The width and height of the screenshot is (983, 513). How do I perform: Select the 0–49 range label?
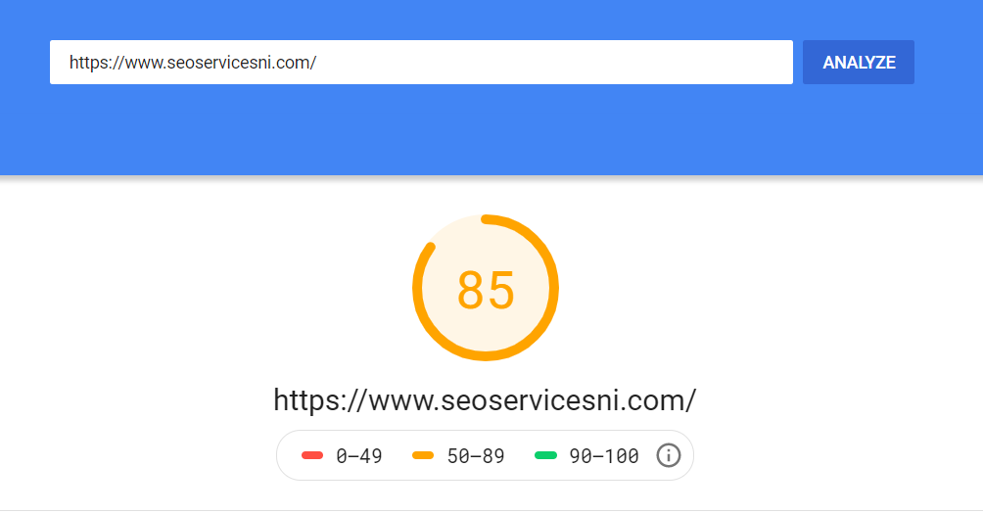359,456
